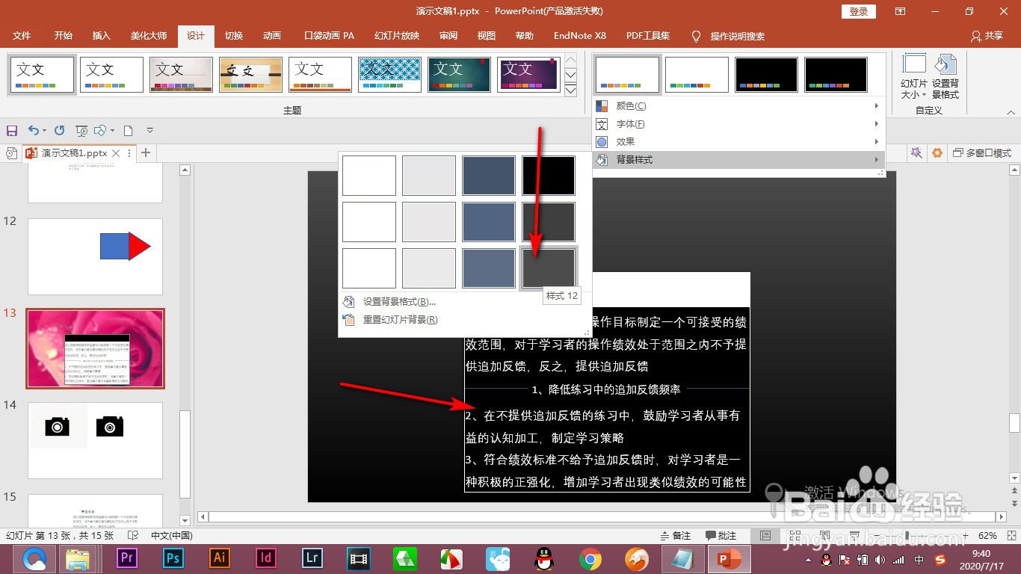Click 设置背景格式(B)... in background menu
Image resolution: width=1021 pixels, height=574 pixels.
coord(399,302)
